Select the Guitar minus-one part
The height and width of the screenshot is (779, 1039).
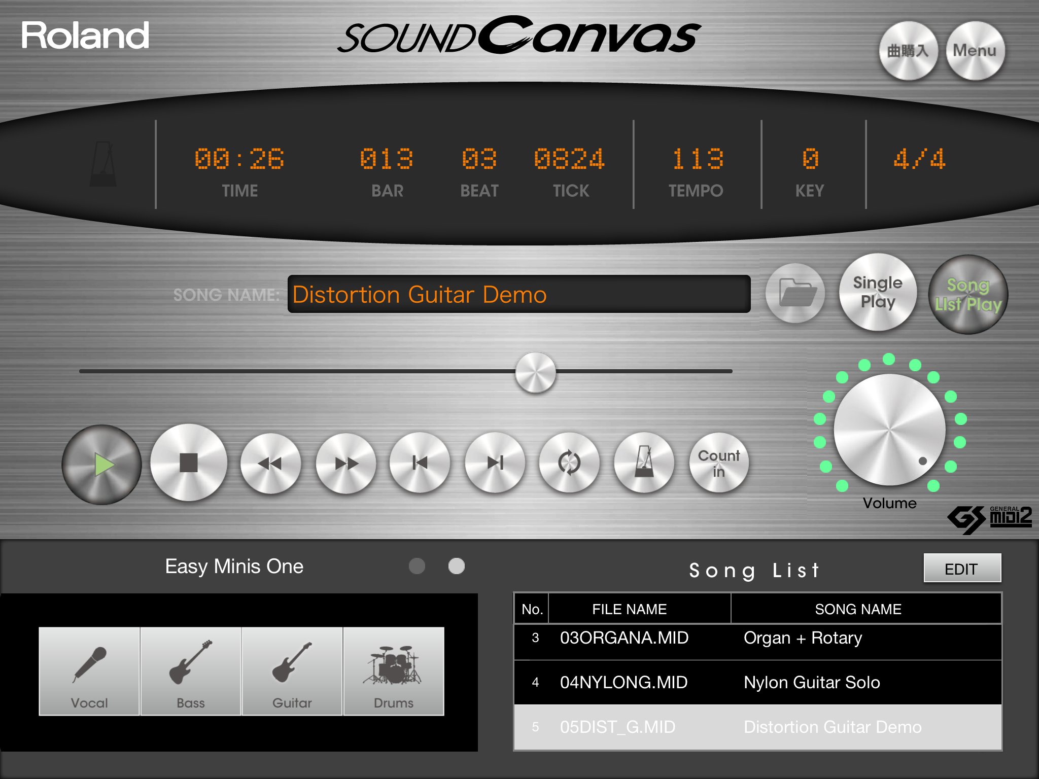pos(292,671)
